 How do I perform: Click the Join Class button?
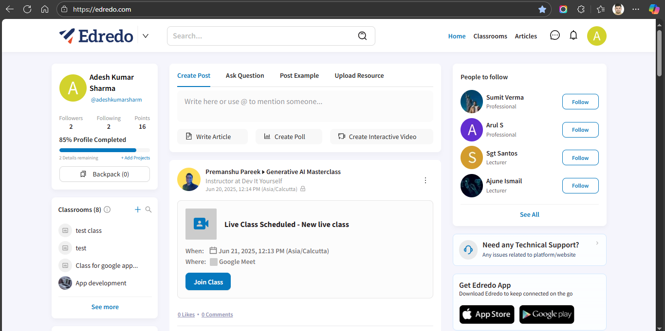pyautogui.click(x=208, y=282)
